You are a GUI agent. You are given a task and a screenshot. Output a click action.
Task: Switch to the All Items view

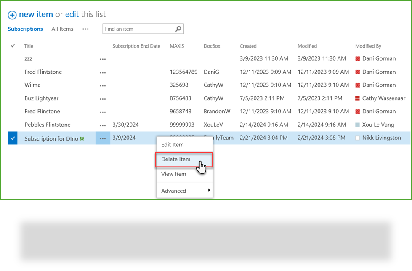click(x=62, y=29)
